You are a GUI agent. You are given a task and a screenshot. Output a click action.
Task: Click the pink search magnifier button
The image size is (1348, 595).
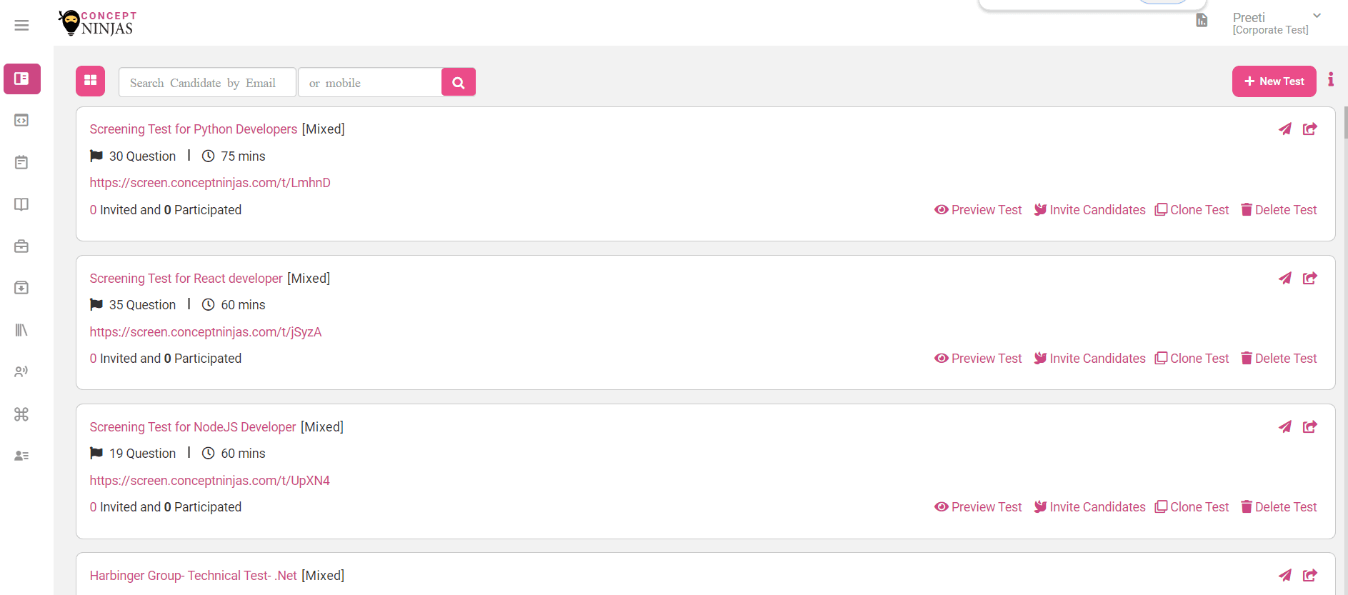point(459,83)
